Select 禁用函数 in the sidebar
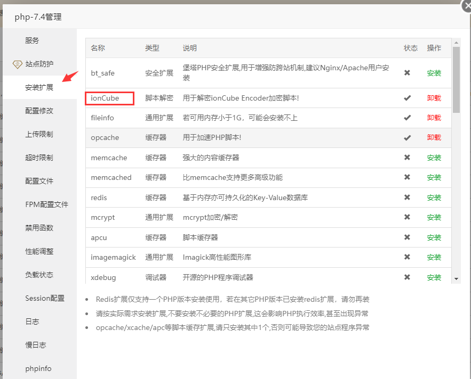 click(39, 228)
